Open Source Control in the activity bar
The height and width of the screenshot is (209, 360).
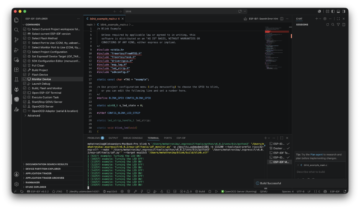tap(16, 40)
